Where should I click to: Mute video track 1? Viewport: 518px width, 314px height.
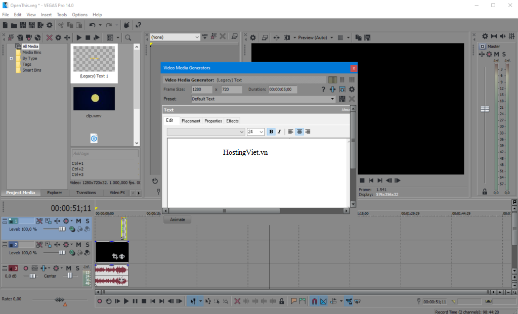(78, 221)
